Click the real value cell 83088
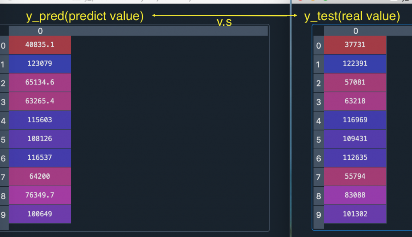The image size is (412, 237). 355,195
